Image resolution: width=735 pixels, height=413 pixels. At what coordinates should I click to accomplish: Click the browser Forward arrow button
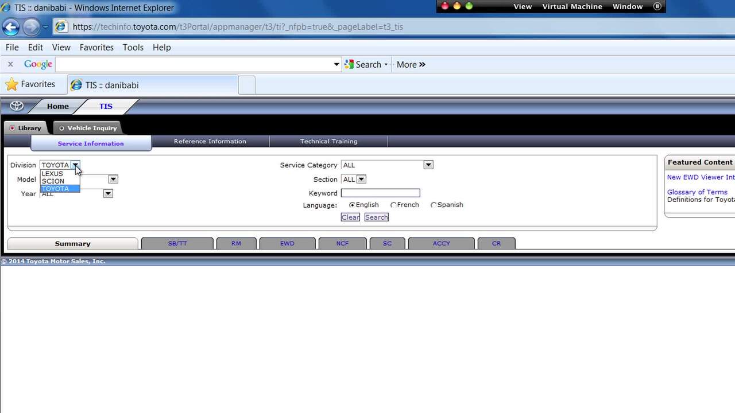(31, 27)
